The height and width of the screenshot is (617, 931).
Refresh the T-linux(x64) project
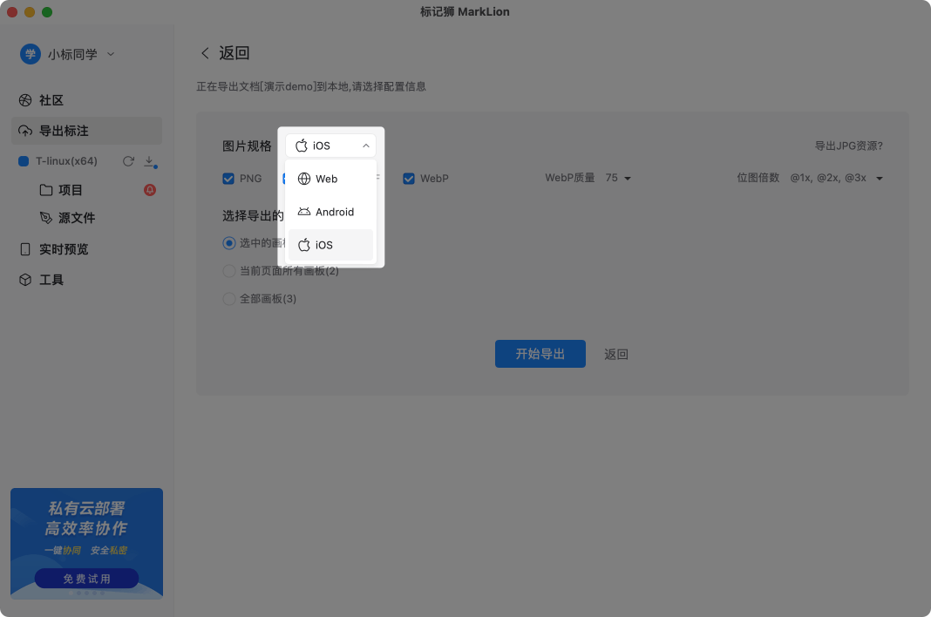point(127,161)
